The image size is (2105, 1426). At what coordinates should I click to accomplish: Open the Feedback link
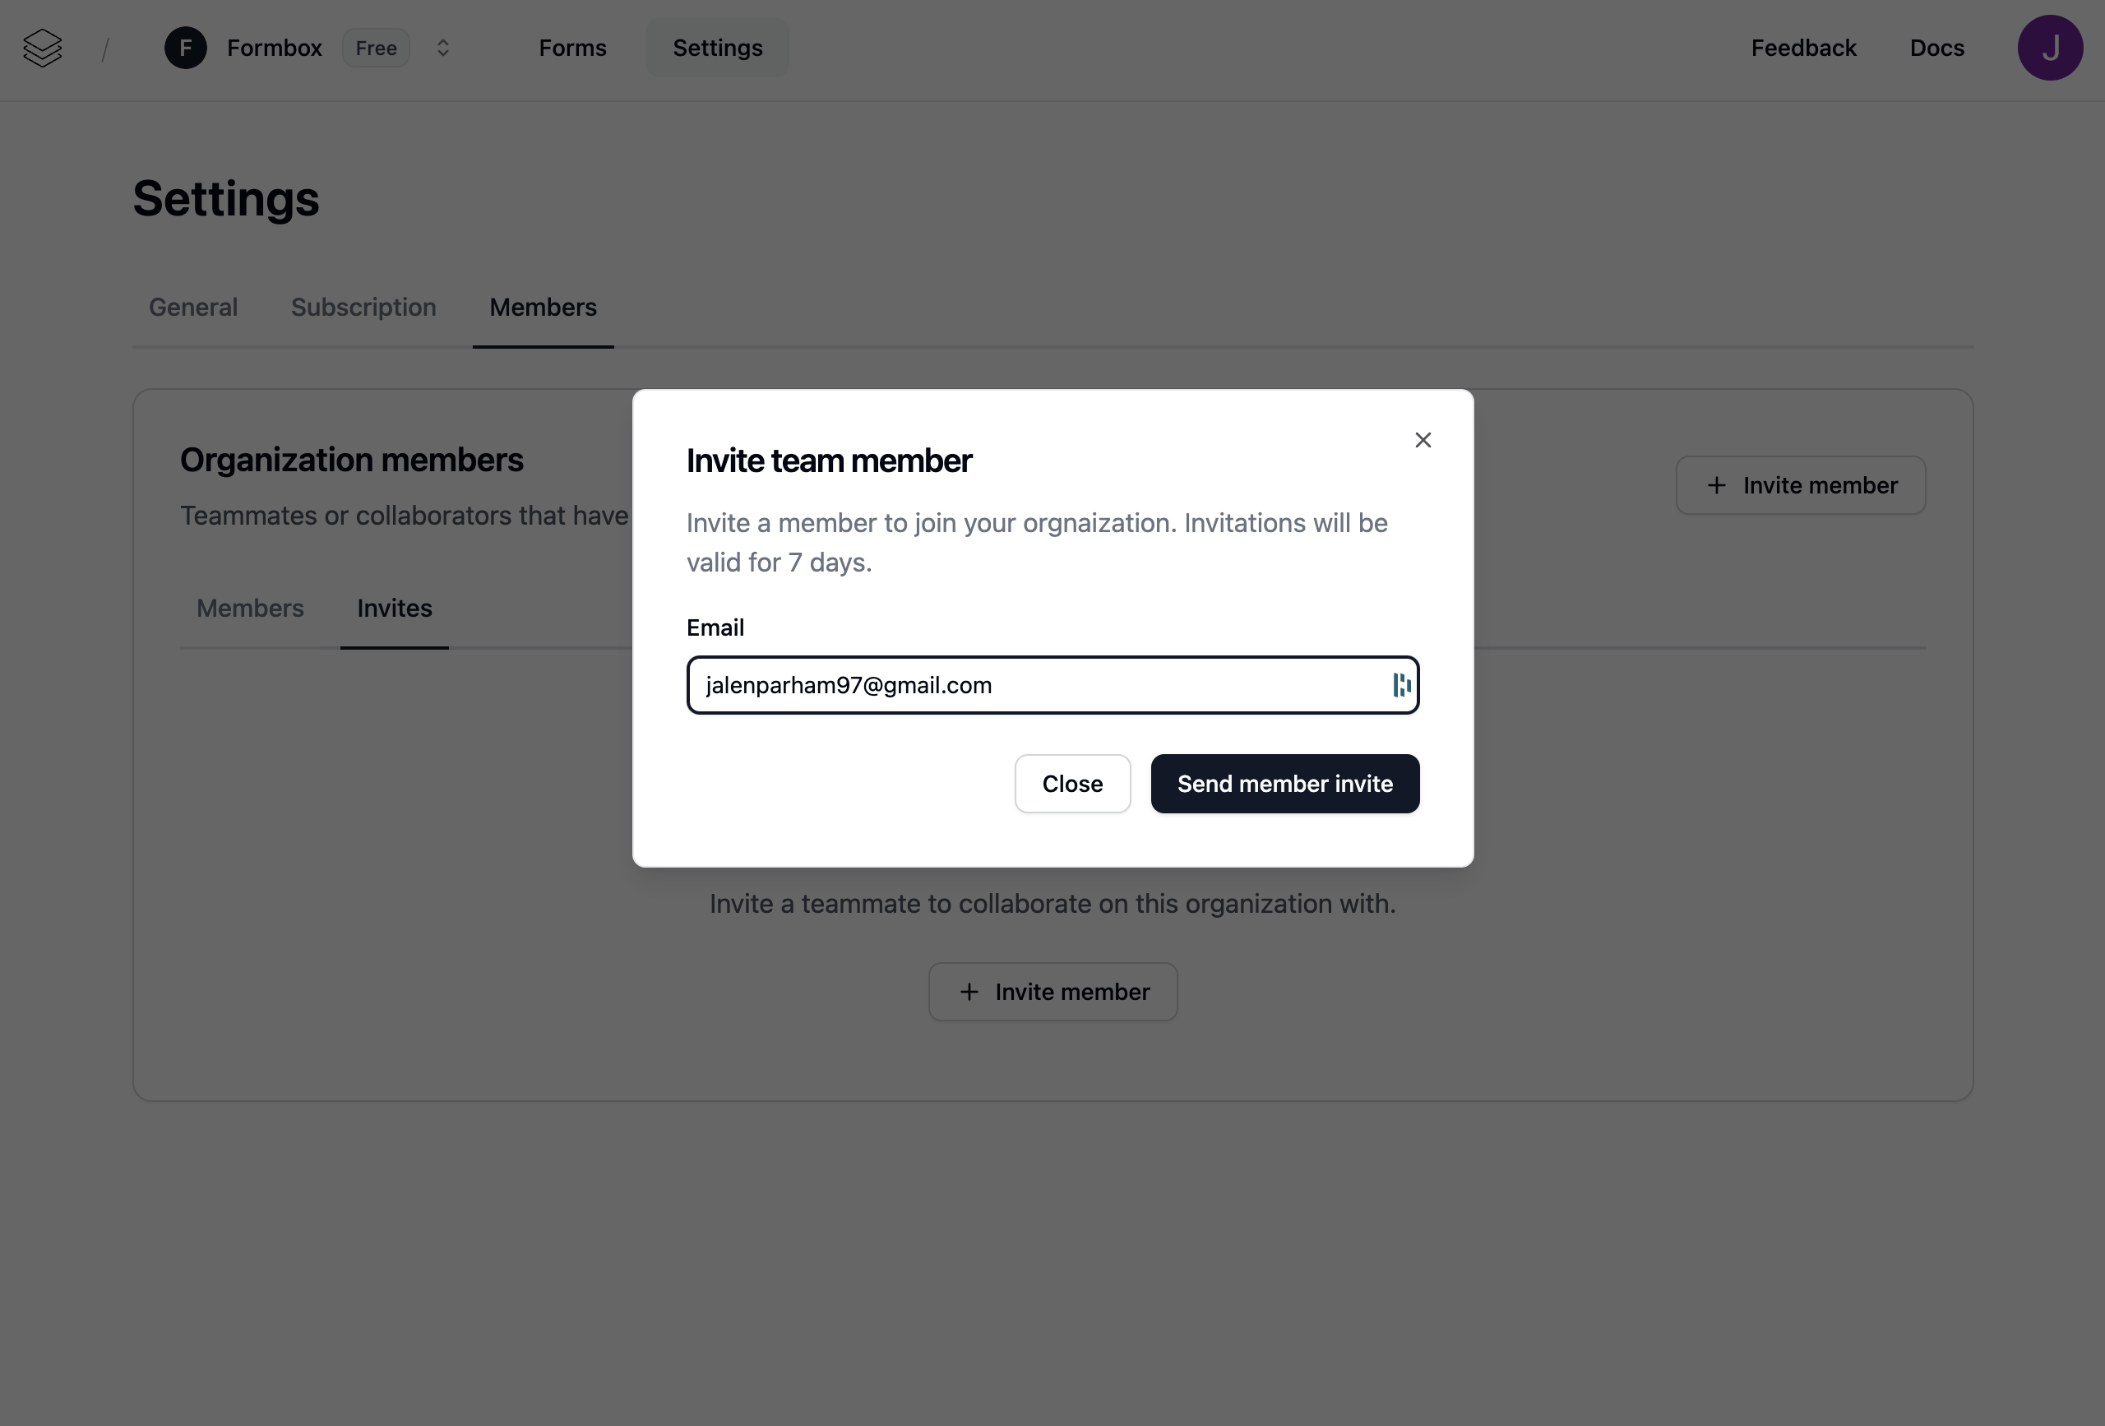coord(1802,48)
